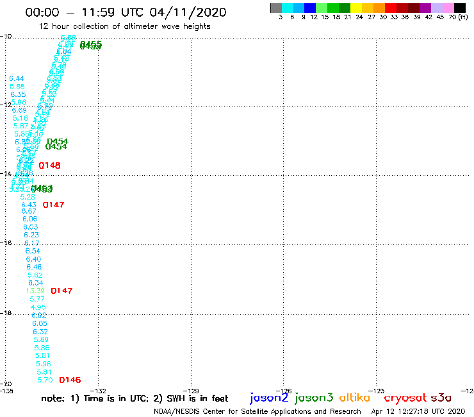Select the 6.32 wave height value
The height and width of the screenshot is (417, 474).
coord(40,331)
